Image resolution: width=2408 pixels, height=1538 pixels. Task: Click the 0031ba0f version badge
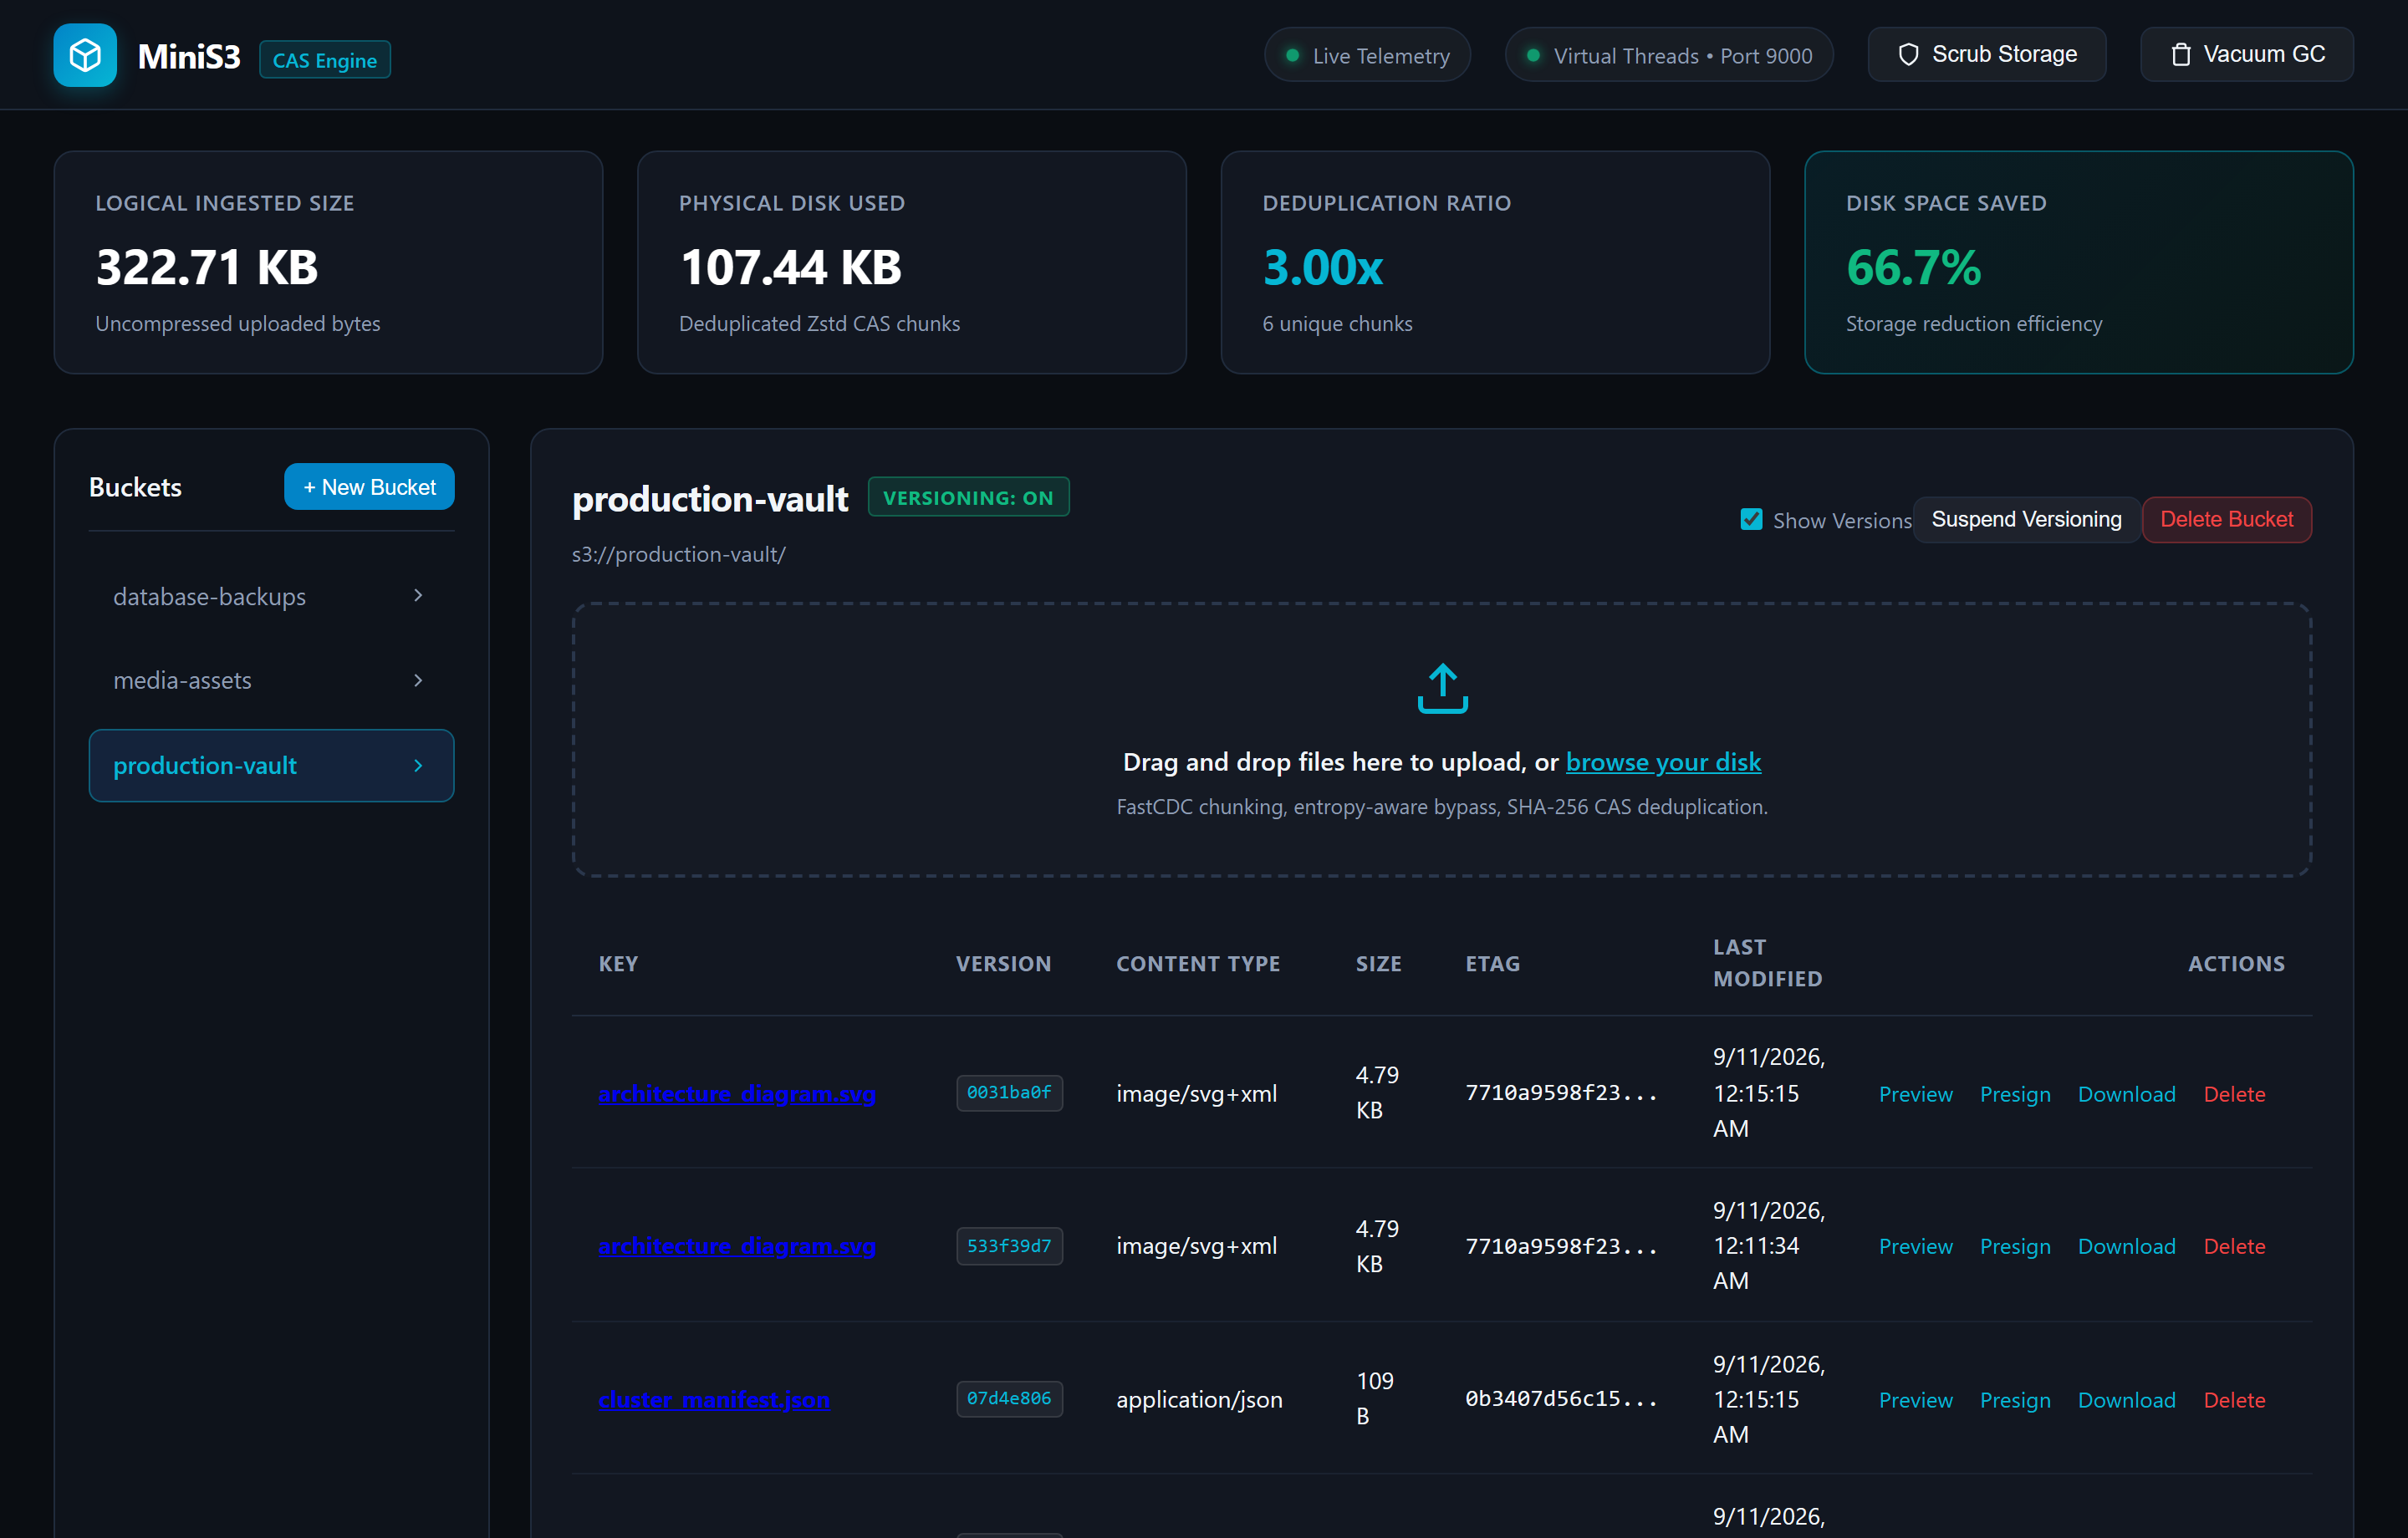[x=1009, y=1092]
